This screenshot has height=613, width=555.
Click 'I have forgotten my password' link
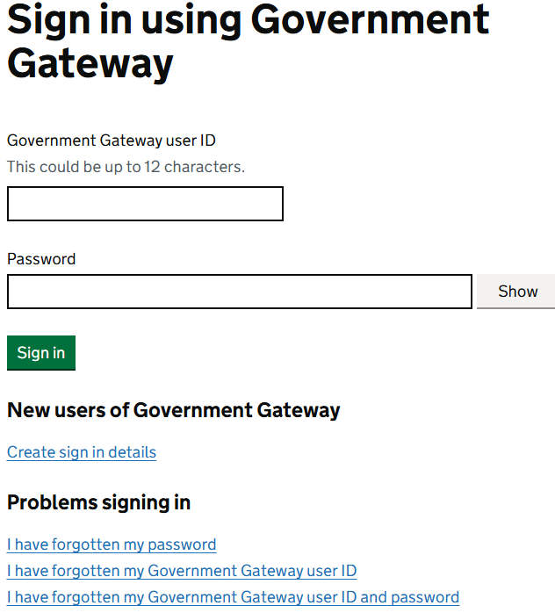tap(112, 544)
